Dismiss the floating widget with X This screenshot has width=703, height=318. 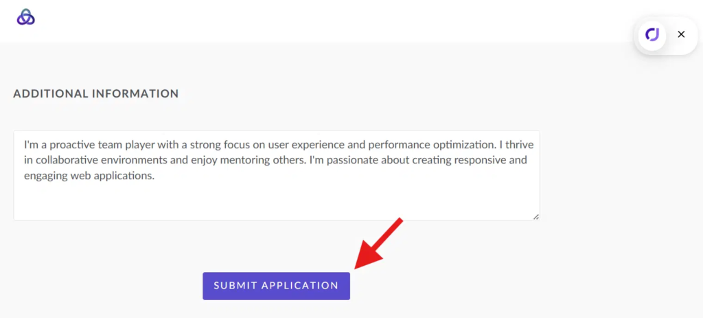pyautogui.click(x=681, y=34)
